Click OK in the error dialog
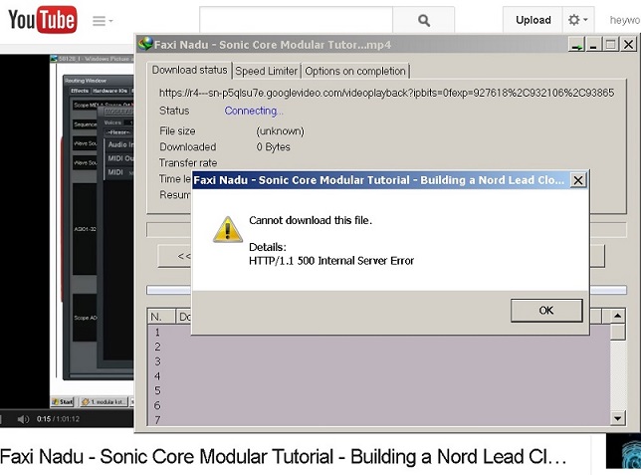 [x=546, y=310]
